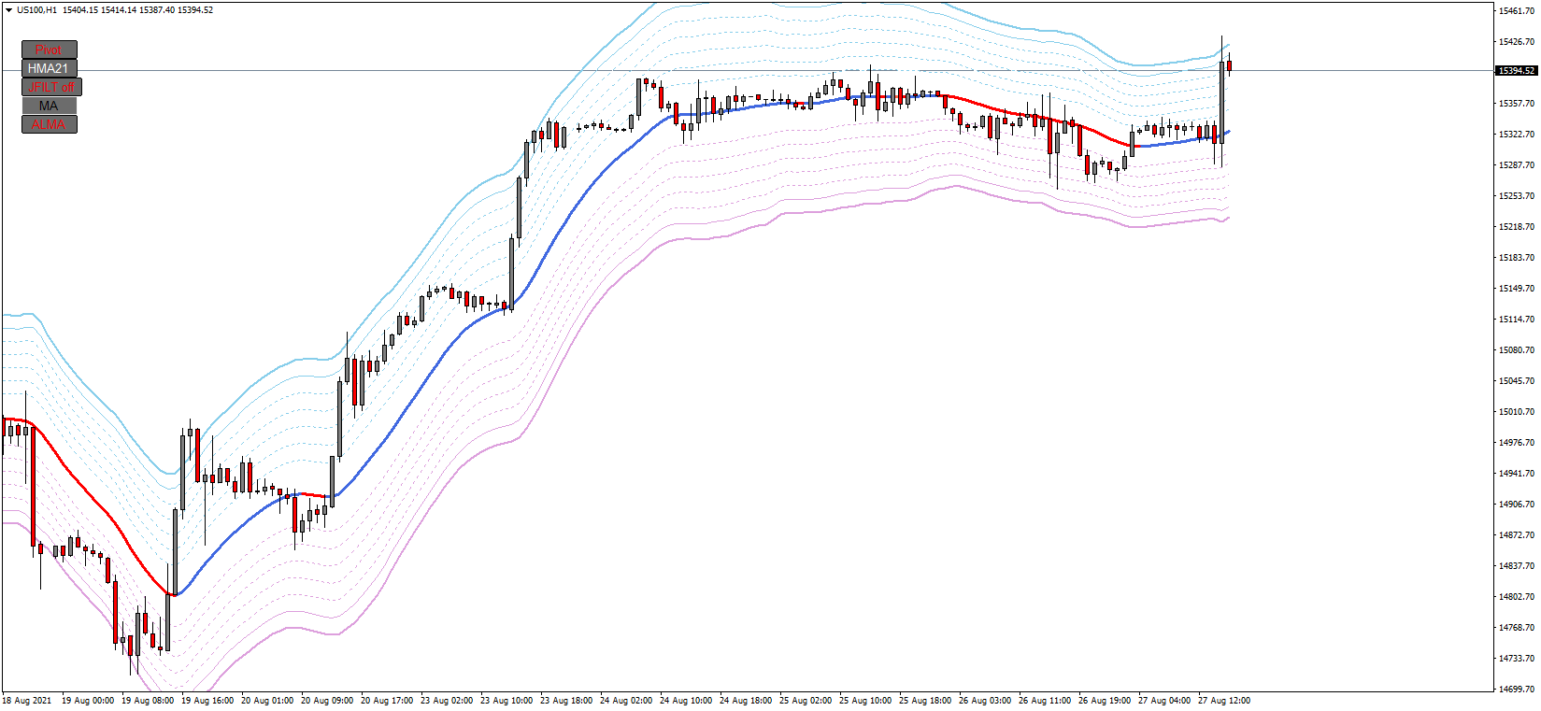Click time axis label '27 Aug 04:00'
Screen dimensions: 1541x711
(1164, 701)
